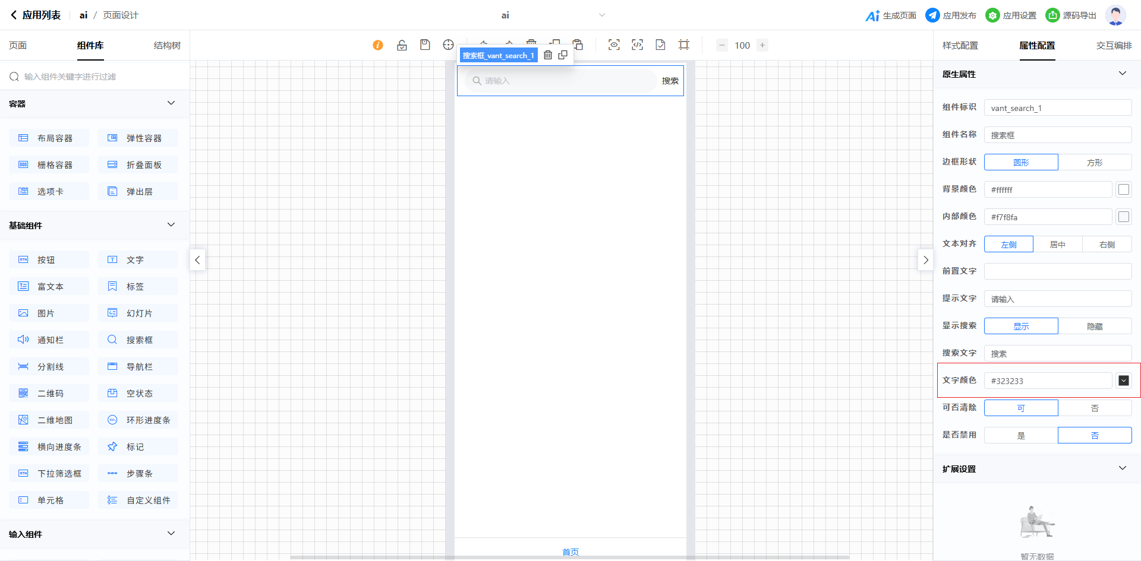Click the 源码导出 button
The width and height of the screenshot is (1141, 561).
click(1071, 15)
